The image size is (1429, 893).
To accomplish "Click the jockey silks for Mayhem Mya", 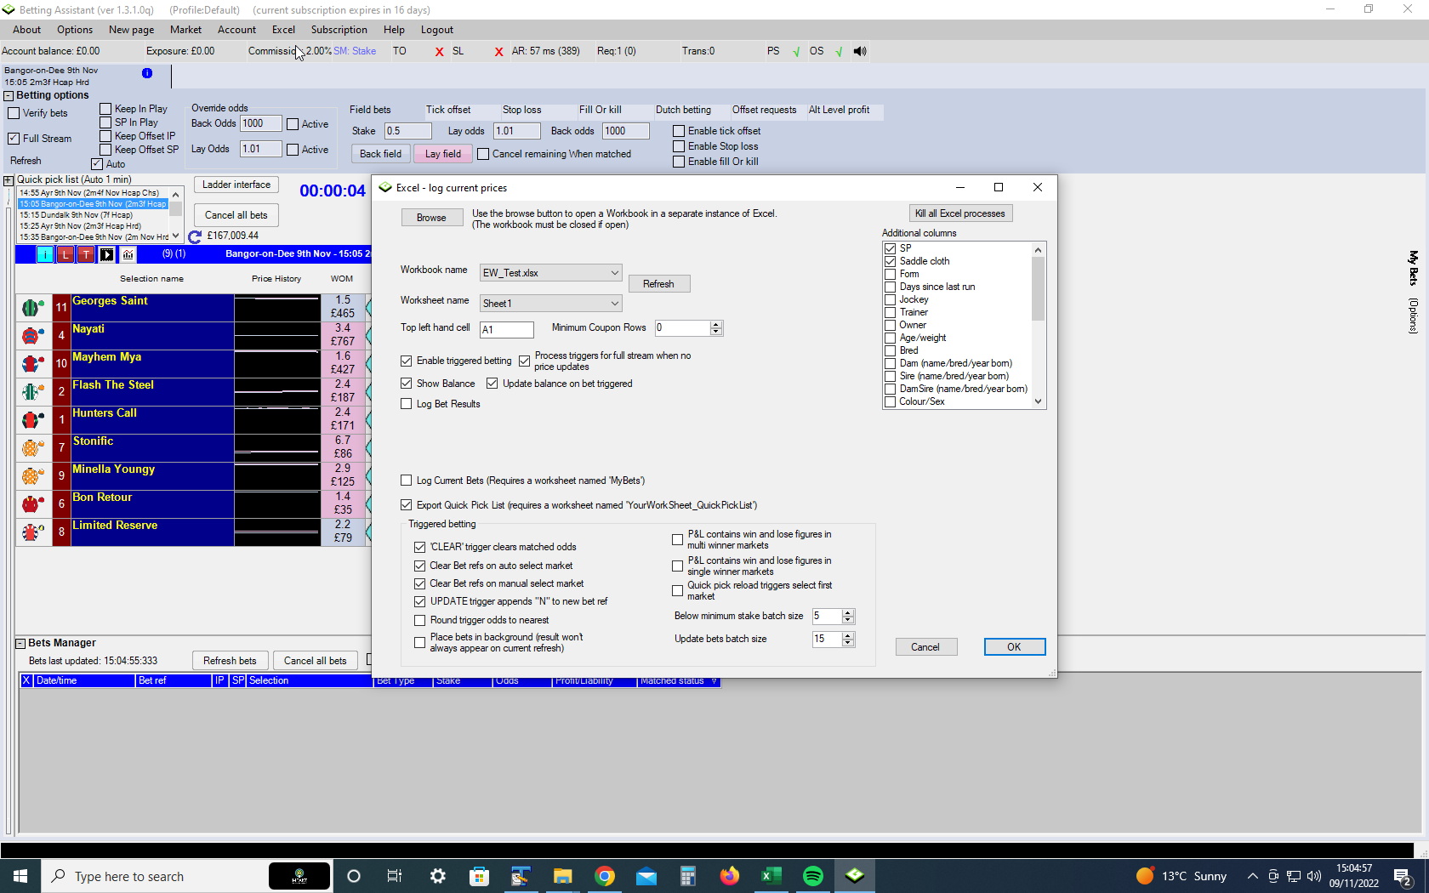I will [33, 364].
